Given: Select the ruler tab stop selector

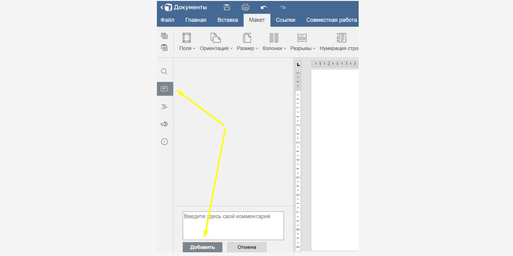Looking at the screenshot, I should pyautogui.click(x=298, y=64).
